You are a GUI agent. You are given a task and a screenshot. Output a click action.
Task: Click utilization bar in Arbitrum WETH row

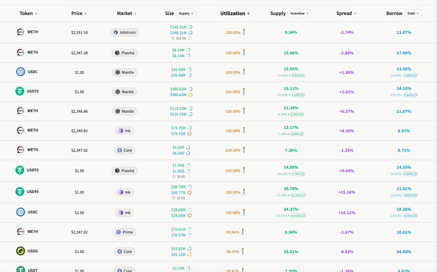pyautogui.click(x=244, y=32)
